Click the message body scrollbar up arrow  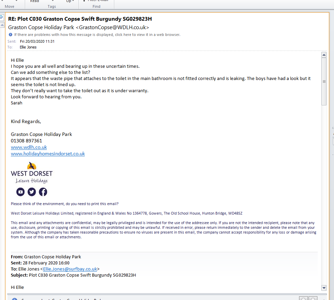pos(324,55)
